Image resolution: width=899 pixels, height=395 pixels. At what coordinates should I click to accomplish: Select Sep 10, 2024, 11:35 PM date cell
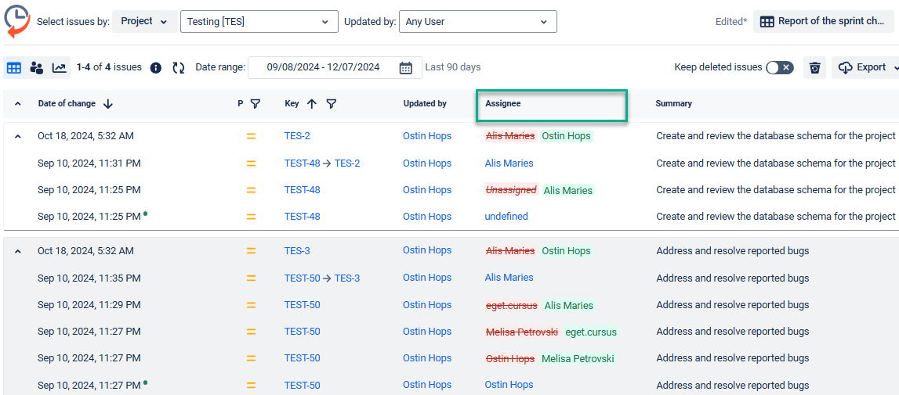pos(89,278)
